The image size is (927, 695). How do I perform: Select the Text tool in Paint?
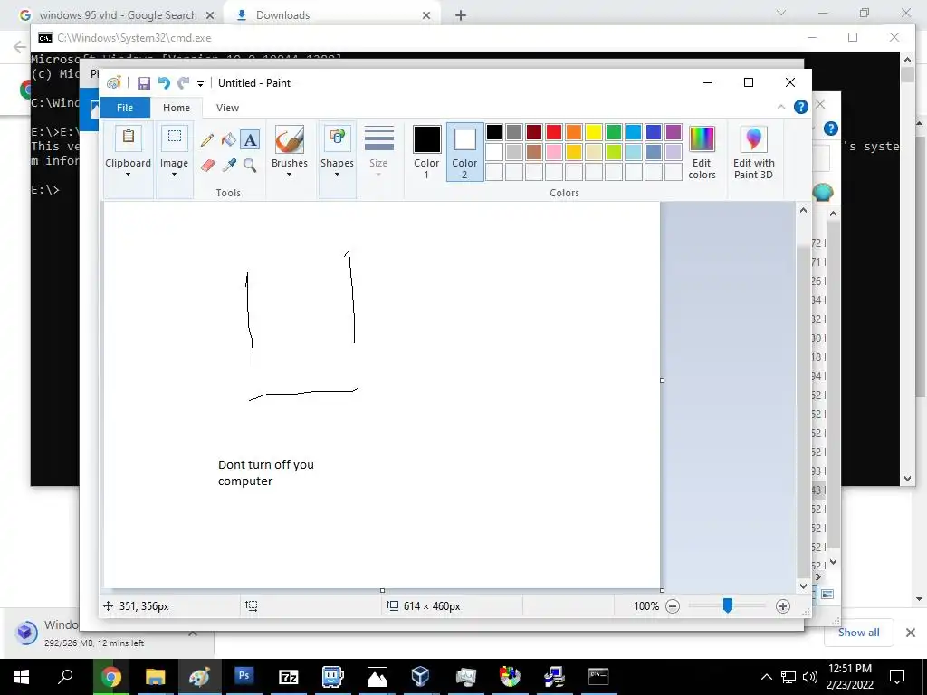(250, 140)
